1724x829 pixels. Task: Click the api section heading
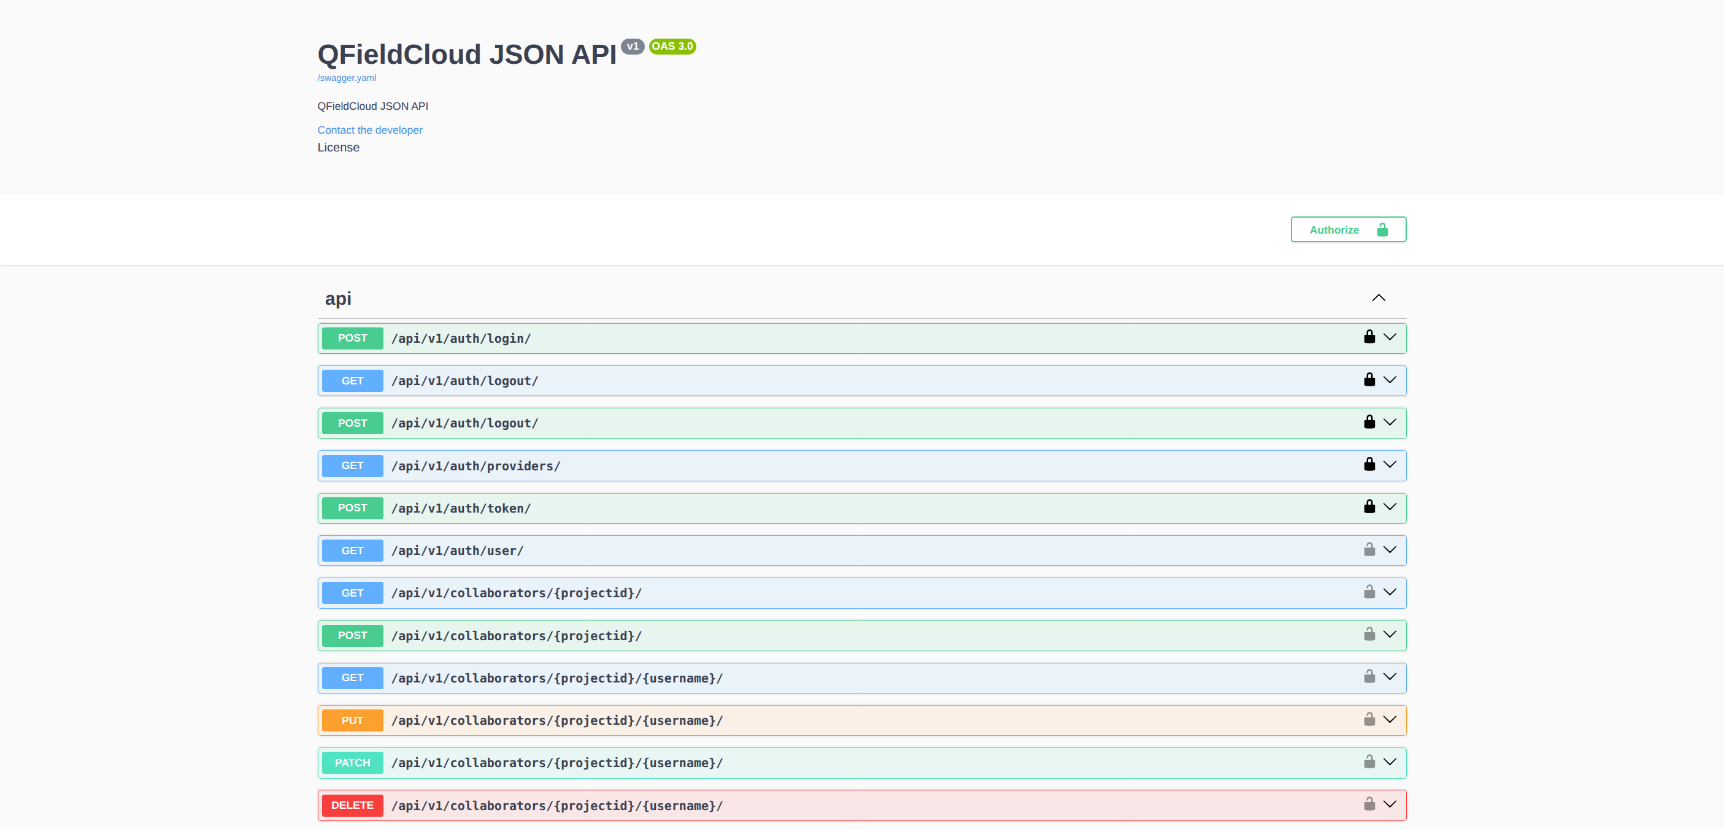tap(338, 299)
